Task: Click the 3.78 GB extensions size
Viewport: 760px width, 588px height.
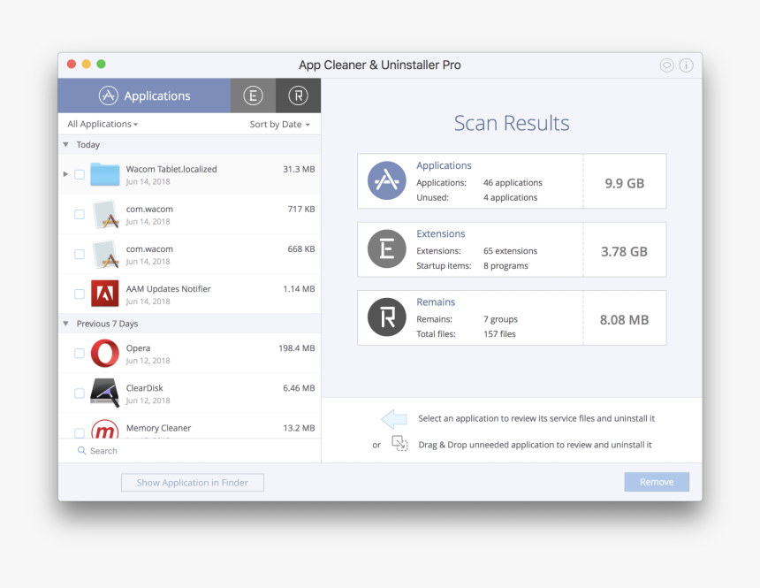Action: click(x=624, y=252)
